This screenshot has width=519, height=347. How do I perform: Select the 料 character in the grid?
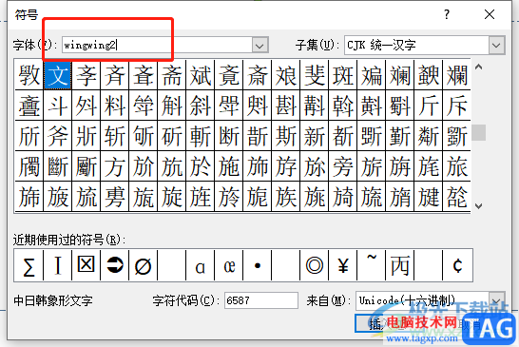coord(114,106)
